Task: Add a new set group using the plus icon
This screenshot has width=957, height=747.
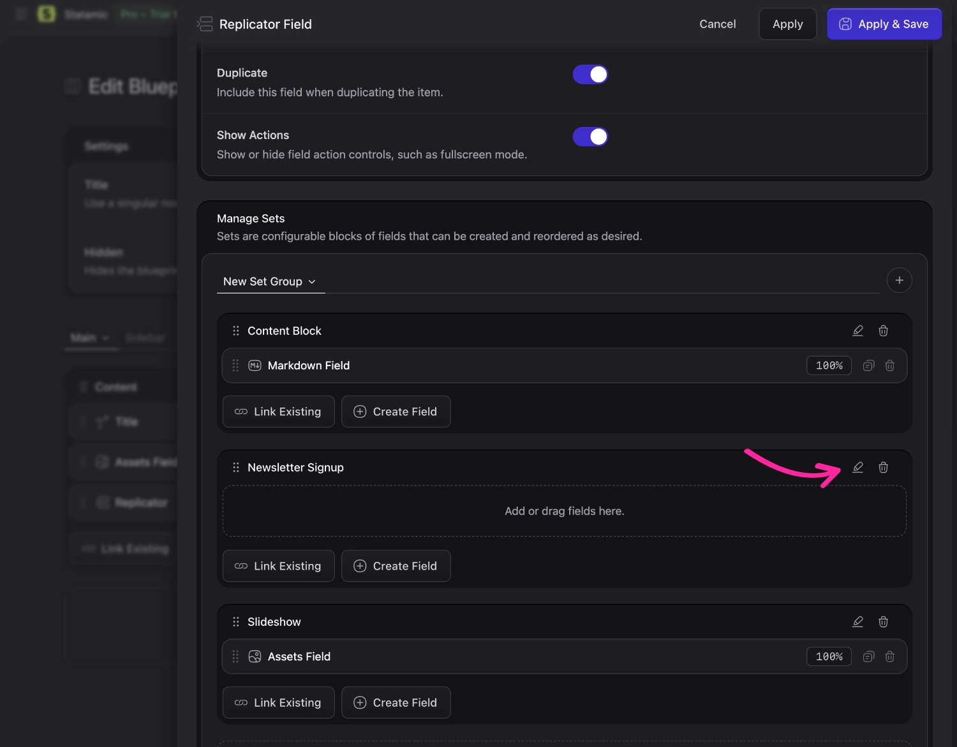Action: tap(900, 280)
